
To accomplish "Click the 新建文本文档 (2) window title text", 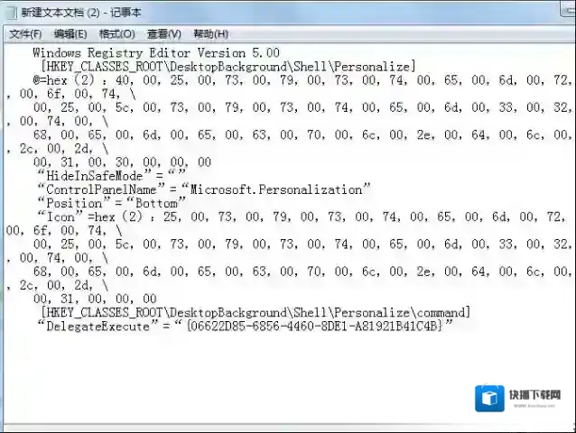I will pos(81,12).
